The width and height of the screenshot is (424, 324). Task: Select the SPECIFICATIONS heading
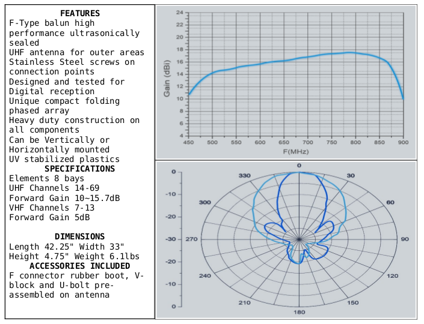[x=80, y=169]
